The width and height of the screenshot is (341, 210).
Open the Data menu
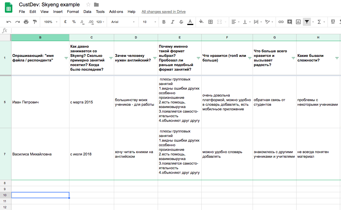tap(87, 11)
